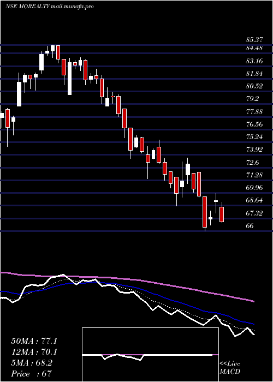
Task: Click the 81.84 price level label
Action: [254, 74]
